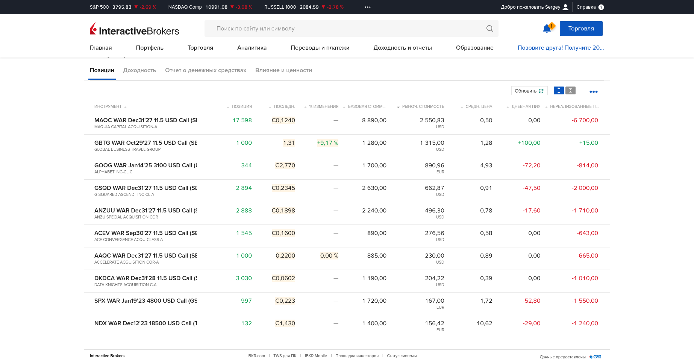Click the blue Торговля button
This screenshot has height=364, width=694.
pyautogui.click(x=581, y=29)
